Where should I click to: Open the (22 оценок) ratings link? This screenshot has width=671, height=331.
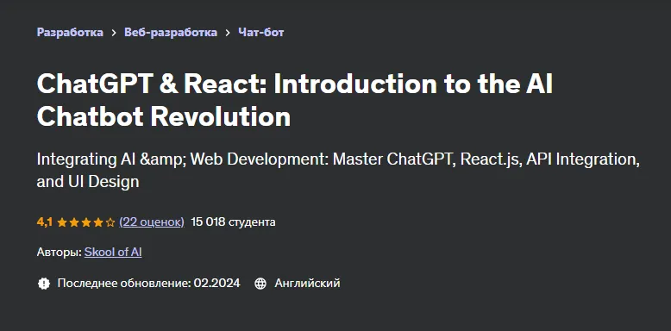[x=152, y=222]
